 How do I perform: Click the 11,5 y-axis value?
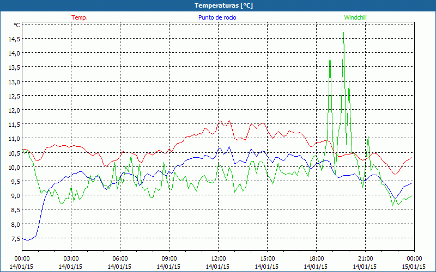tap(14, 125)
